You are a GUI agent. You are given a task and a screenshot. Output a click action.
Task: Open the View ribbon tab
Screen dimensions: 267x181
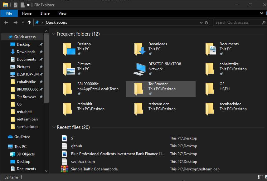[62, 13]
